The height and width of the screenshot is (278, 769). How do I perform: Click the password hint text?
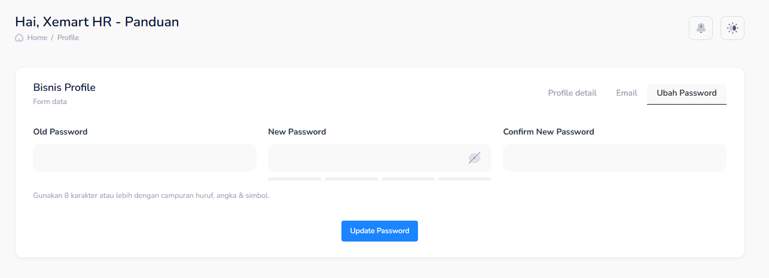pos(151,195)
